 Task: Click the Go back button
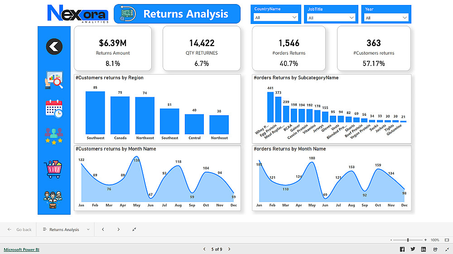[x=19, y=230]
